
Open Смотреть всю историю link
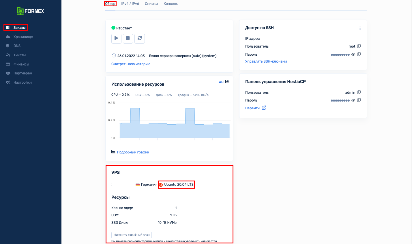(131, 64)
